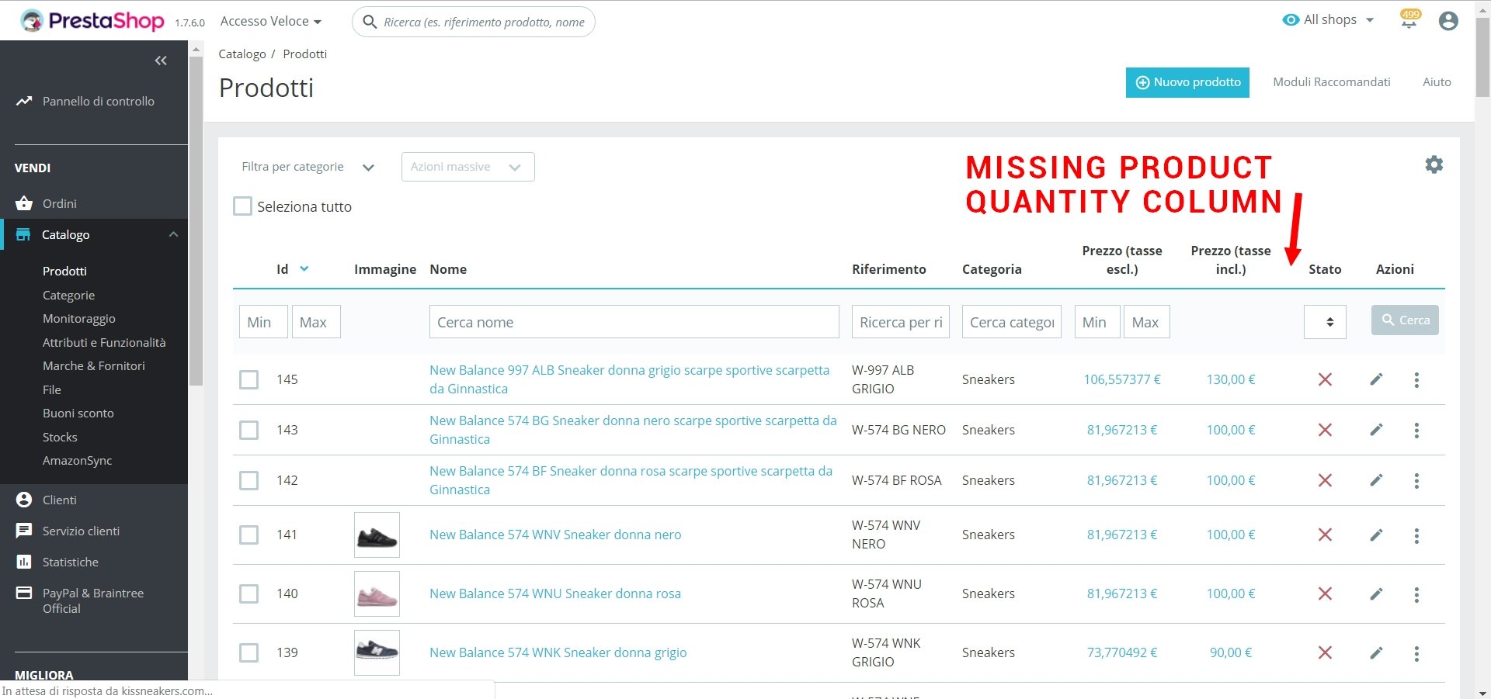Click the PayPal & Braintree card icon
Image resolution: width=1491 pixels, height=699 pixels.
pyautogui.click(x=24, y=593)
